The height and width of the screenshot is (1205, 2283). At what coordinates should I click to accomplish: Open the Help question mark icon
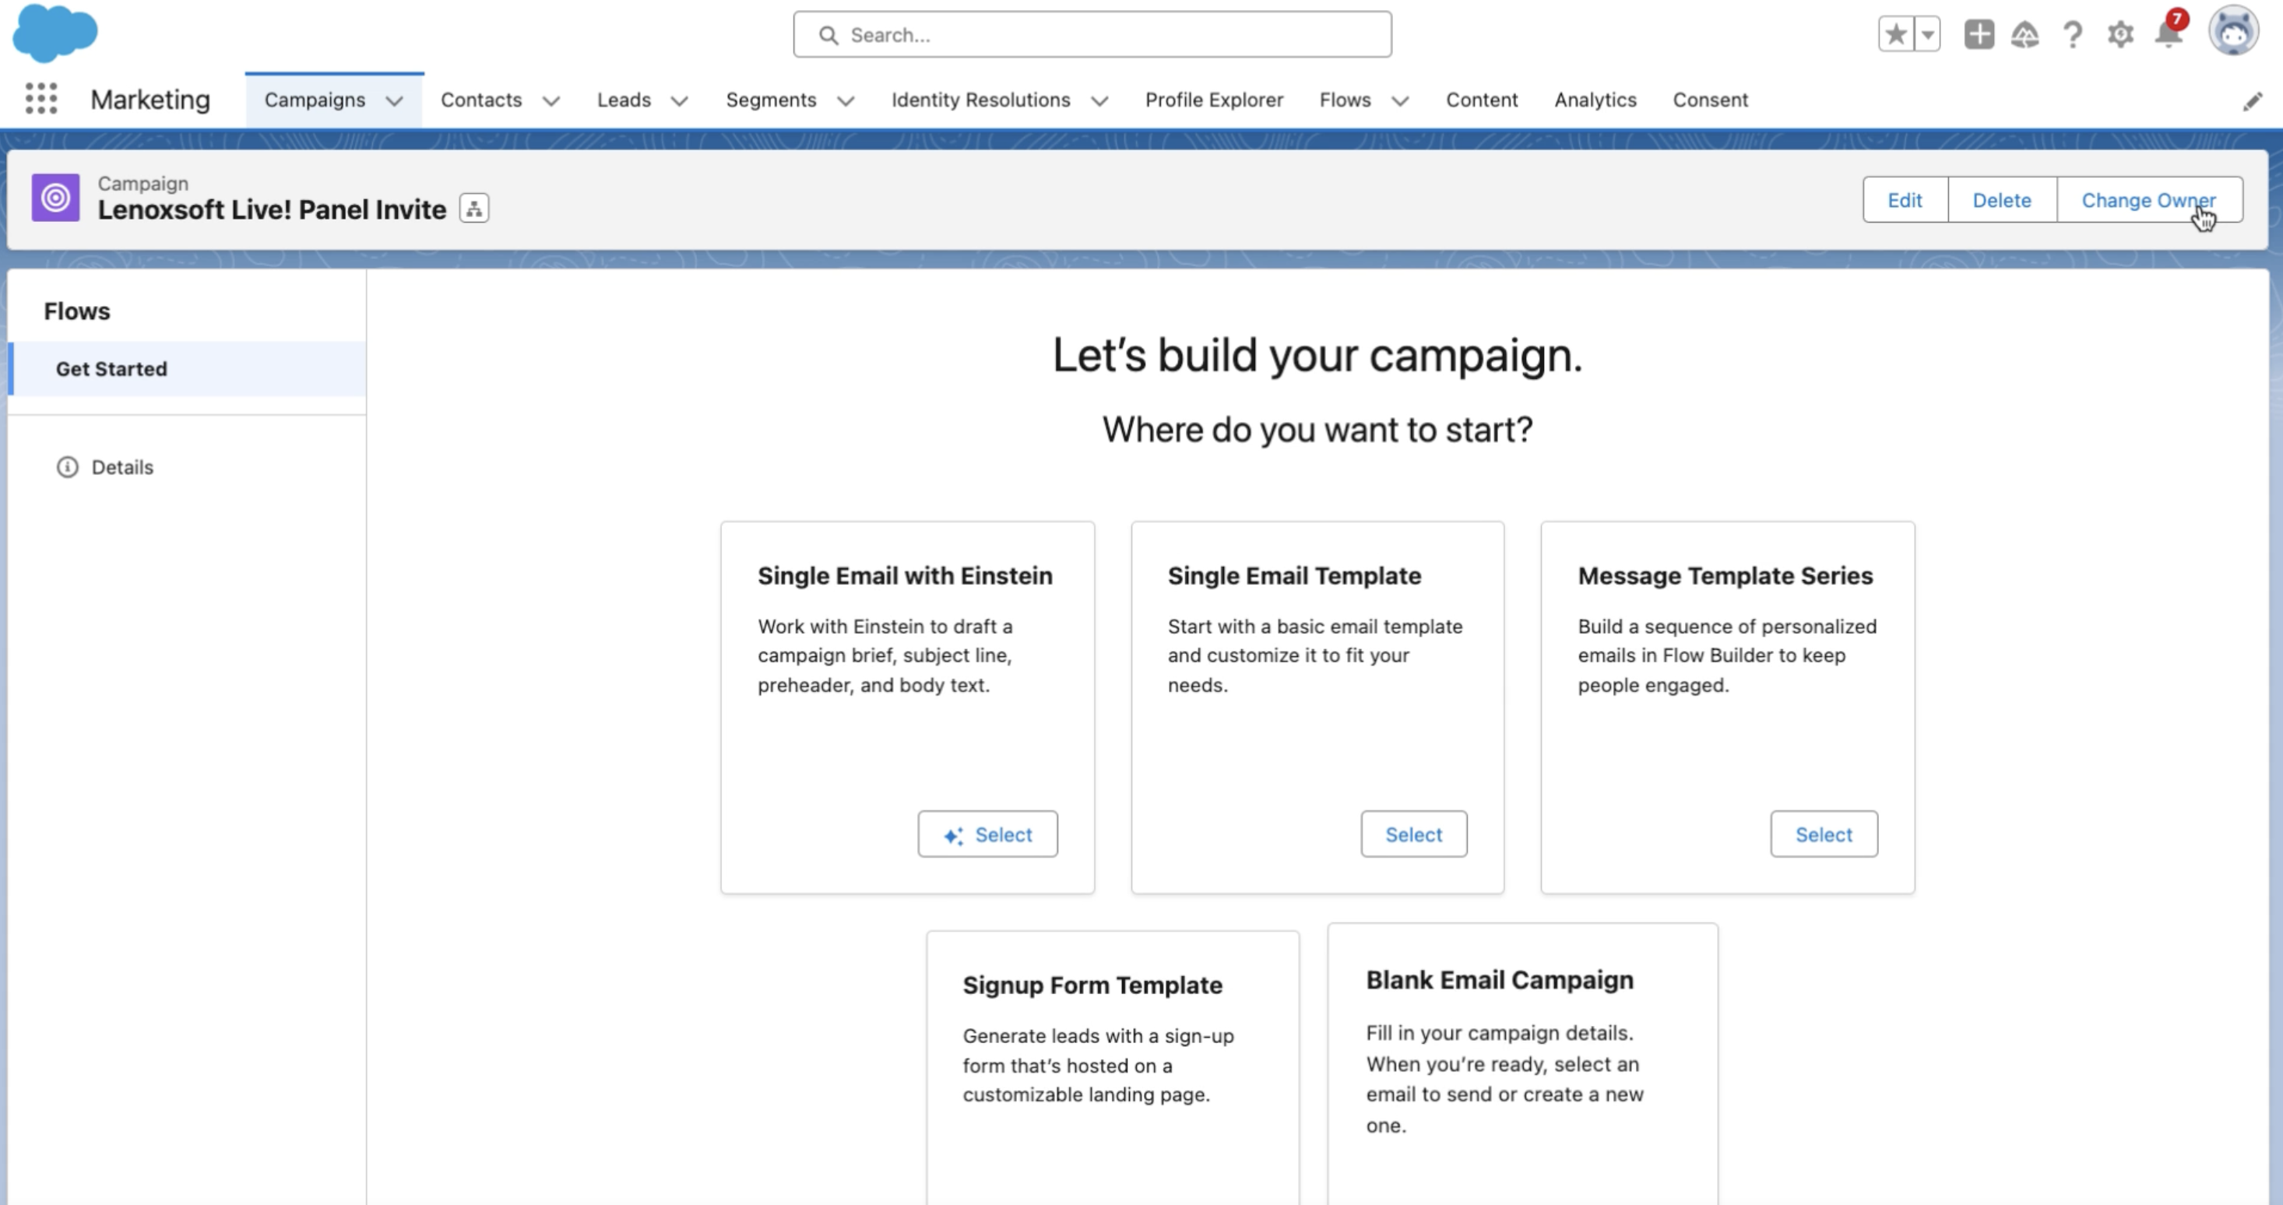pos(2072,34)
